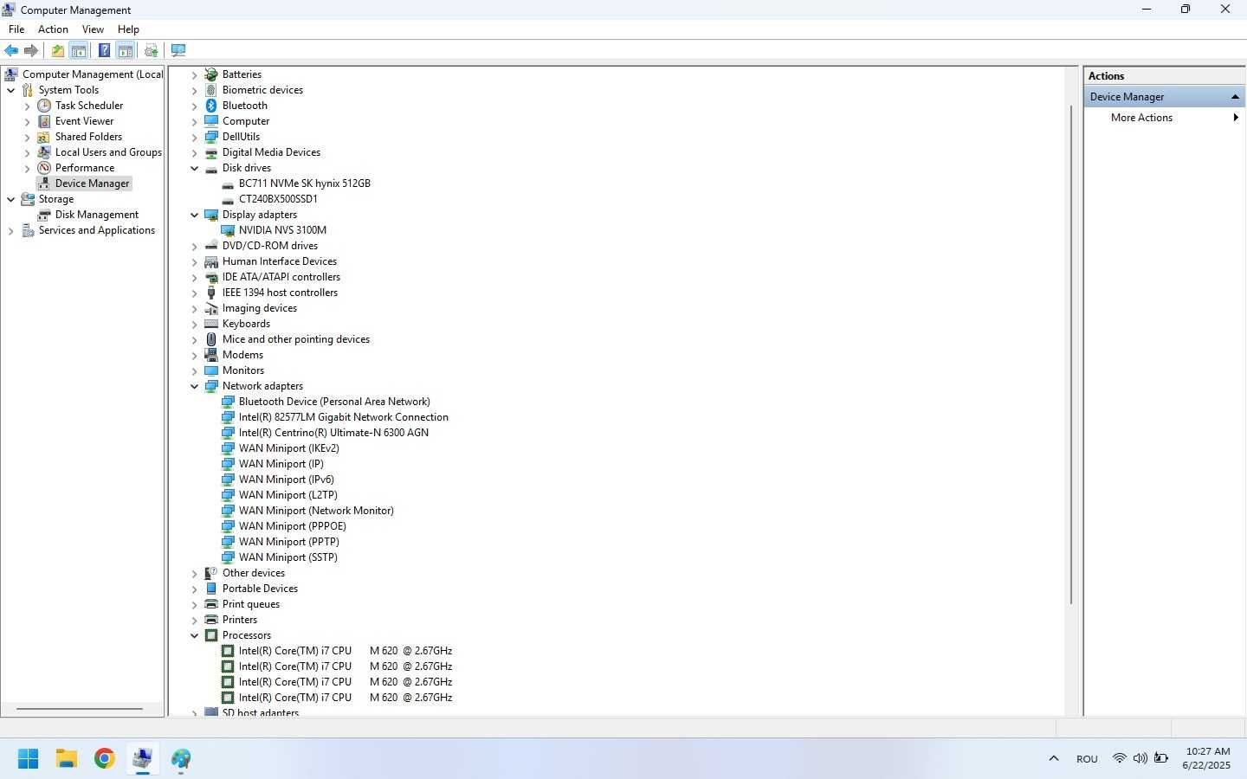Image resolution: width=1247 pixels, height=779 pixels.
Task: Collapse the Processors category
Action: coord(194,635)
